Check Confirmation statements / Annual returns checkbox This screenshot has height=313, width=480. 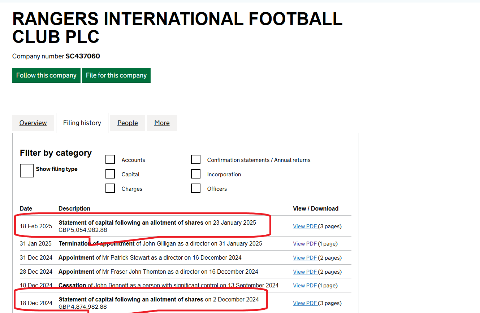coord(196,159)
